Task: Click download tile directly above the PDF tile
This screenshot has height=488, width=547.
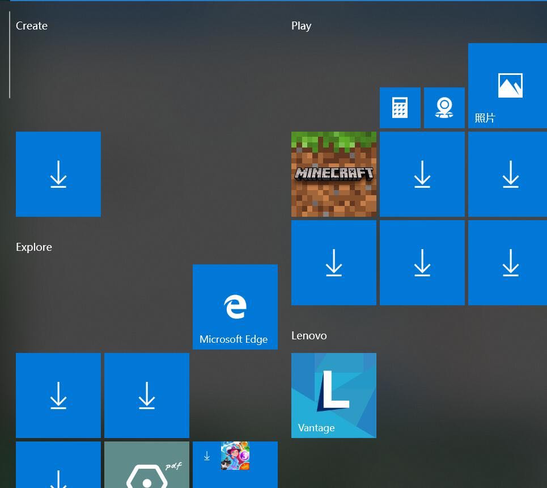Action: [146, 395]
